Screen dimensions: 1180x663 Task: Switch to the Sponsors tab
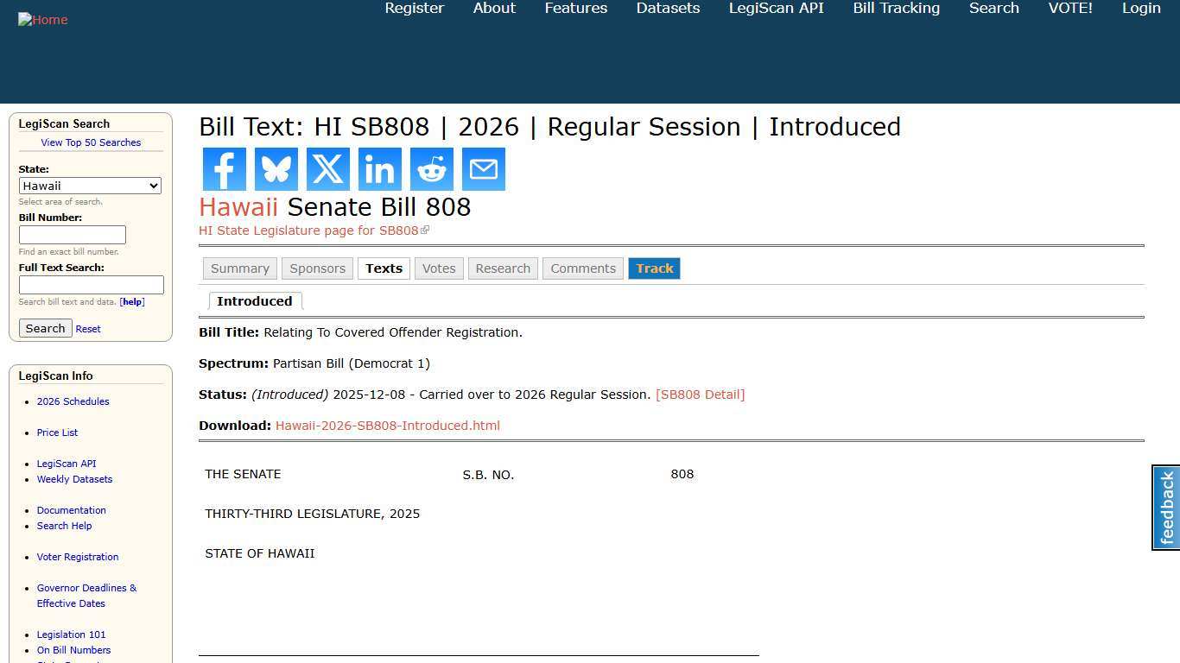pos(317,268)
